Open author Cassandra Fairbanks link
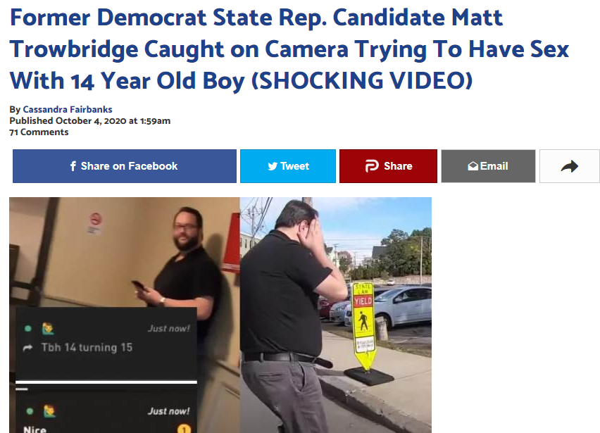This screenshot has width=600, height=433. 68,109
